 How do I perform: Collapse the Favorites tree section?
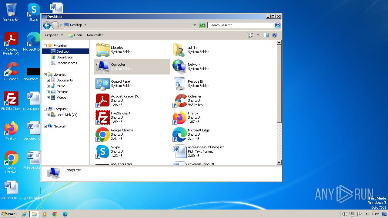[45, 46]
